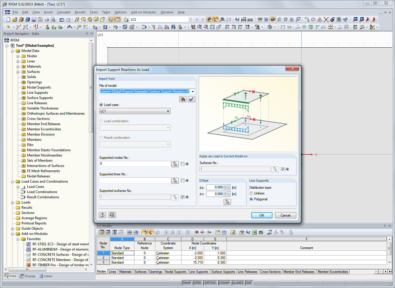The image size is (395, 288).
Task: Click the Supported nodes No. input field
Action: (x=135, y=164)
